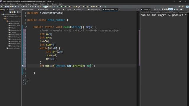The image size is (189, 106).
Task: Expand the JRE System Library node
Action: [3, 16]
